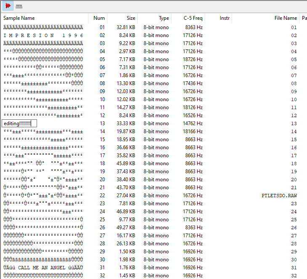This screenshot has width=307, height=279.
Task: Select the 'I M P R E S I O N 1 9 9 6' sample
Action: pos(43,35)
